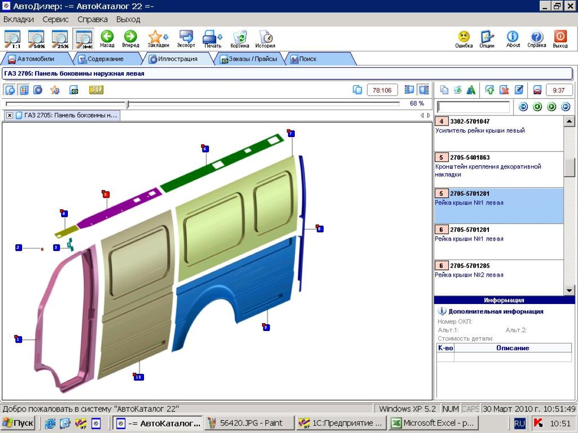
Task: Open Microsoft Excel from the taskbar
Action: tap(433, 423)
